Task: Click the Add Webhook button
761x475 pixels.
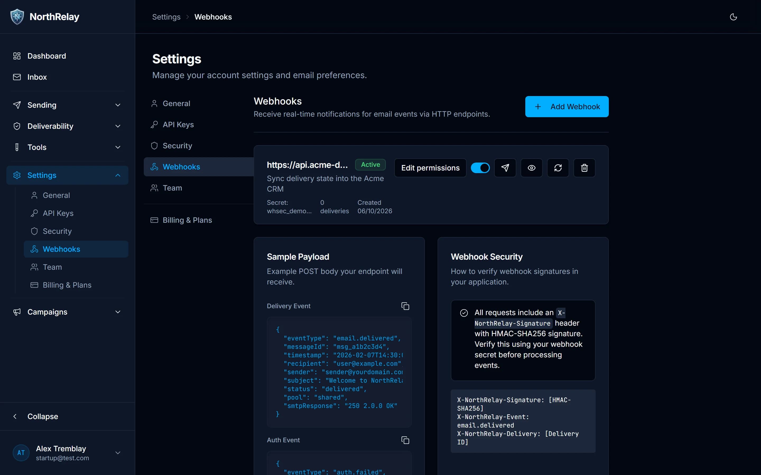Action: [567, 107]
